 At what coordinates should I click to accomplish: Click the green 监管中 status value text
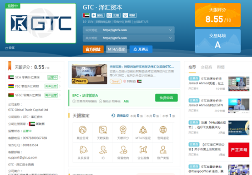pos(27,131)
